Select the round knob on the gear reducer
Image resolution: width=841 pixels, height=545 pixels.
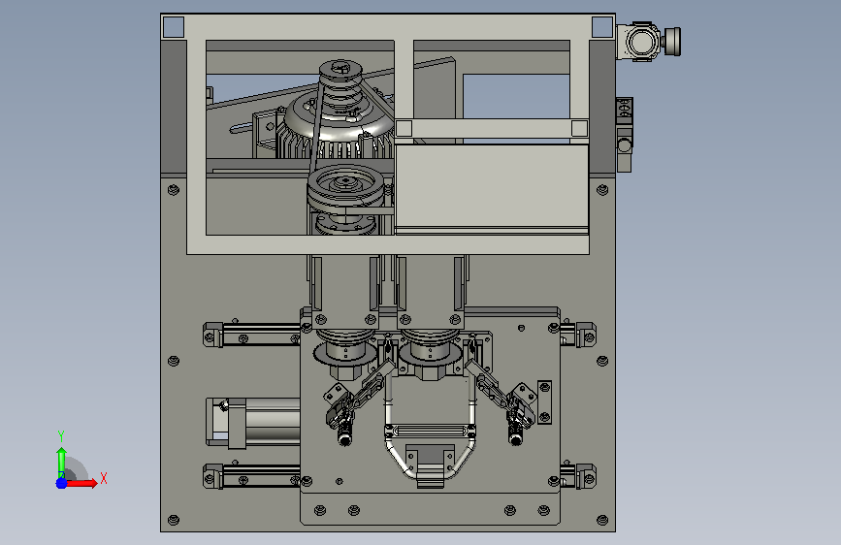point(672,42)
